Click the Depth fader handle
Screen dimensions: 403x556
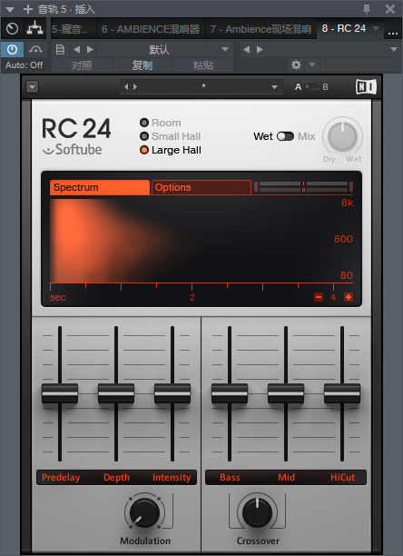pyautogui.click(x=116, y=393)
